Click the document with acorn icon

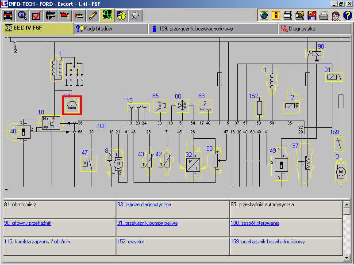(300, 15)
